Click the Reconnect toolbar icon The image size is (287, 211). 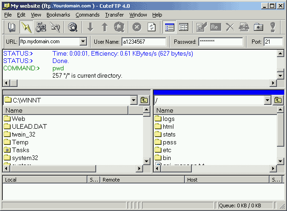[x=55, y=27]
